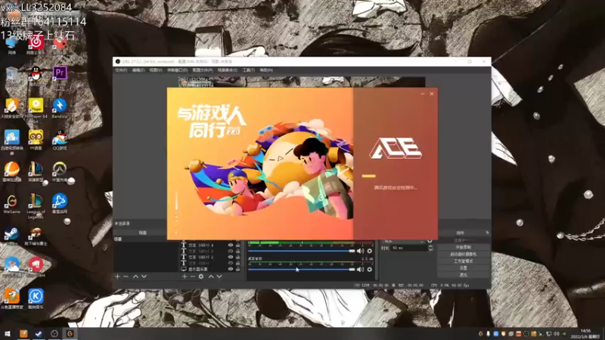Image resolution: width=605 pixels, height=340 pixels.
Task: Open the 火绒安全软件 desktop shortcut
Action: [11, 105]
